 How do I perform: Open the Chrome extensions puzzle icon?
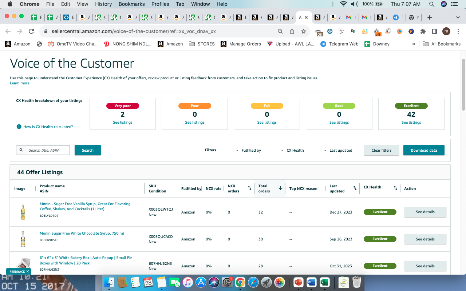pyautogui.click(x=423, y=31)
